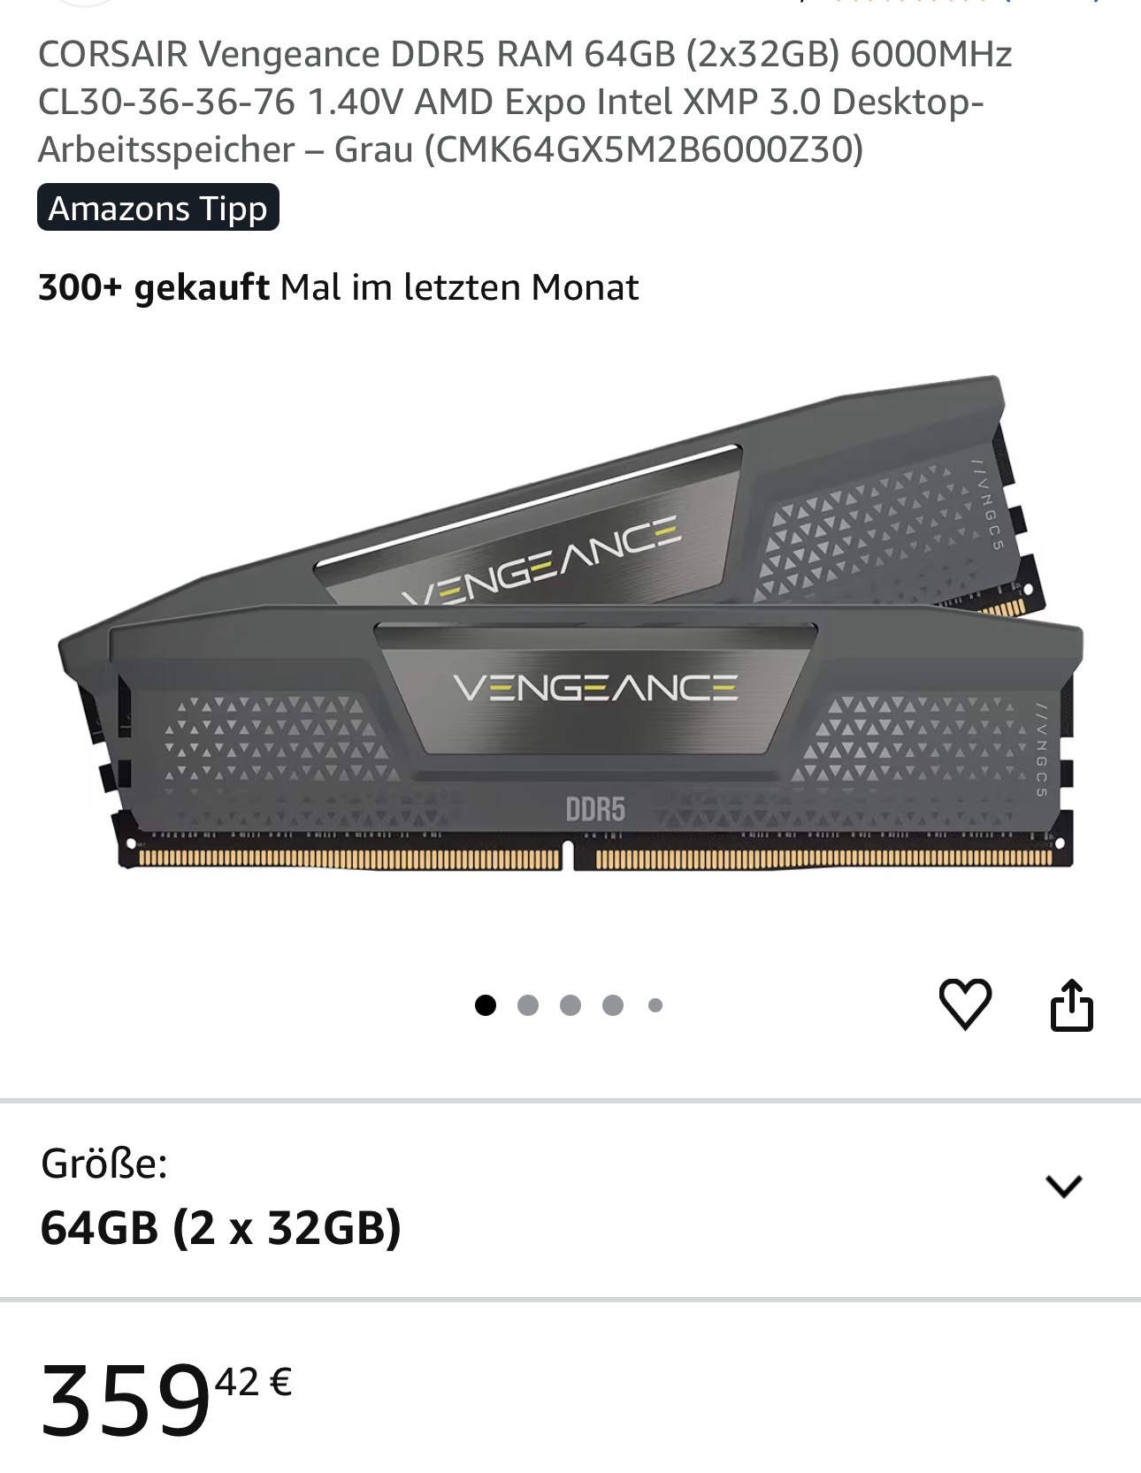Expand the Größe dropdown chevron
The width and height of the screenshot is (1141, 1473).
coord(1063,1186)
